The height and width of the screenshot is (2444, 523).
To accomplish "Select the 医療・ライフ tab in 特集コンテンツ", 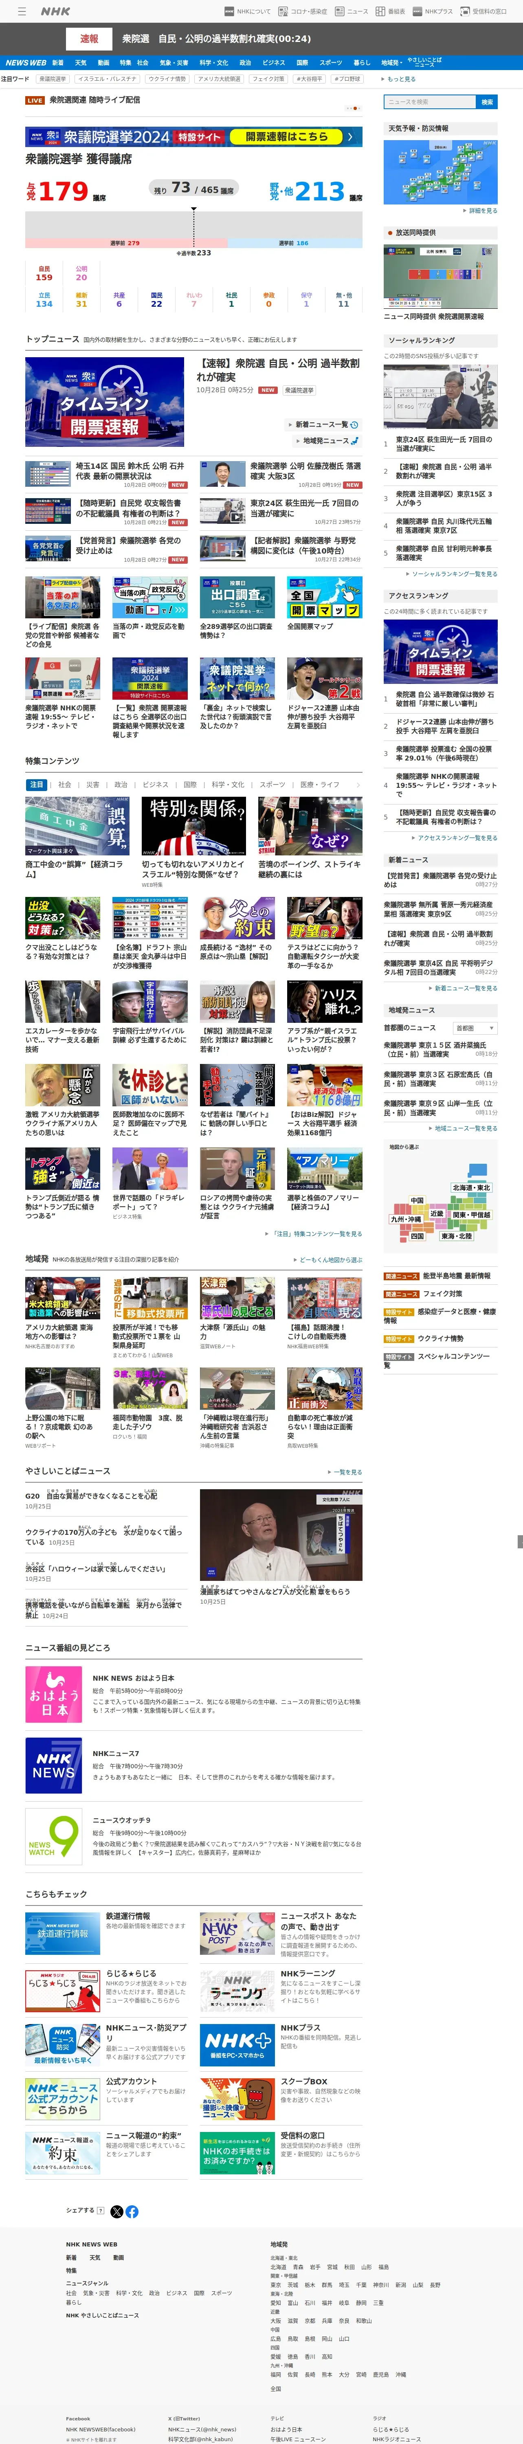I will 320,785.
